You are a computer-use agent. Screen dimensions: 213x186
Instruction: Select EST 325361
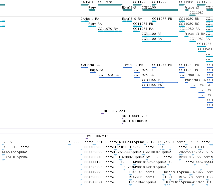tap(3, 145)
